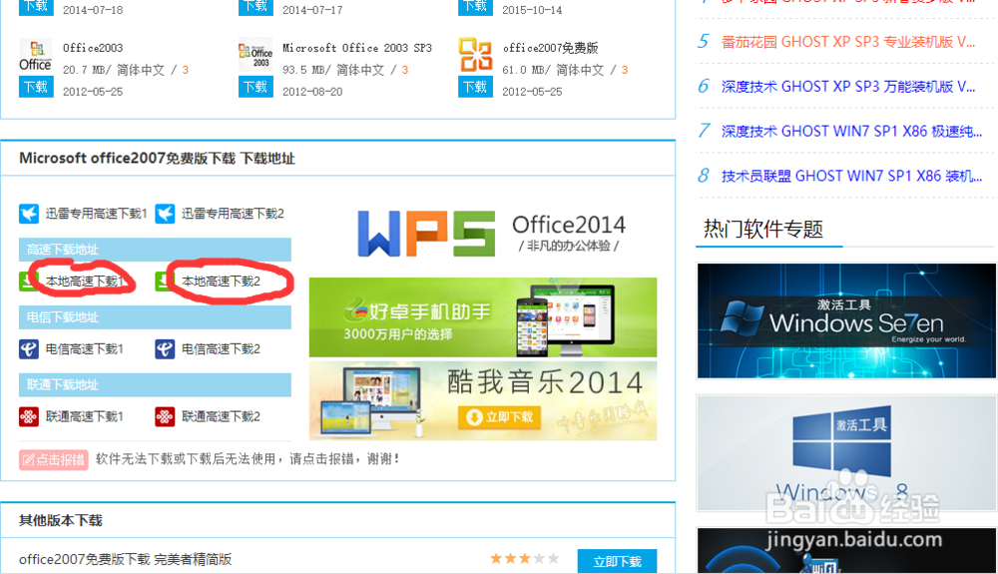
Task: Open ranking item 5 番茄花园 GHOST XP SP3
Action: (x=847, y=42)
